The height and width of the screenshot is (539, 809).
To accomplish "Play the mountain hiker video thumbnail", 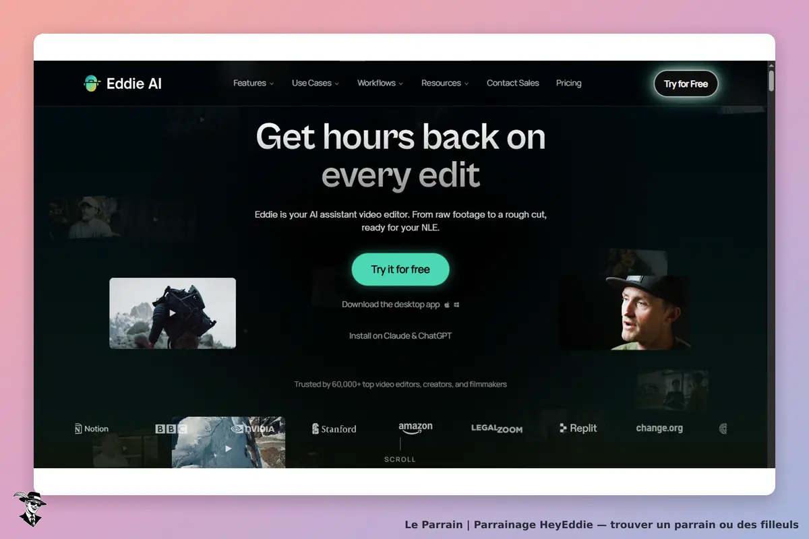I will pos(173,313).
